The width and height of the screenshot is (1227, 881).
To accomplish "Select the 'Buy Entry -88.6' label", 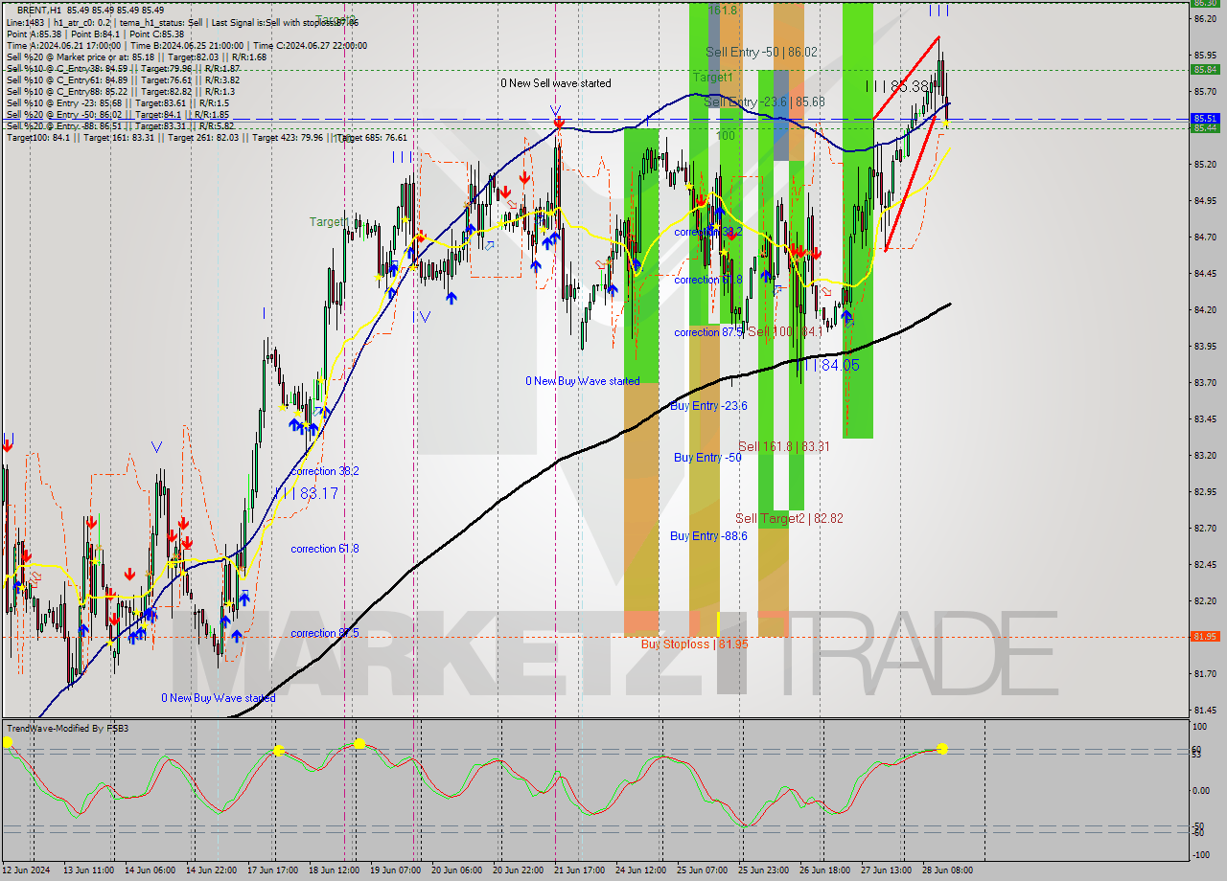I will [708, 536].
